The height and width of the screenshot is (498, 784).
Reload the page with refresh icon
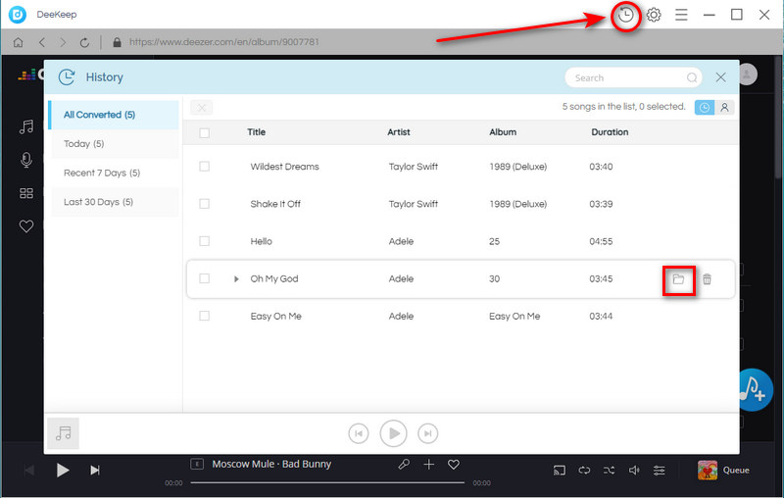[84, 42]
